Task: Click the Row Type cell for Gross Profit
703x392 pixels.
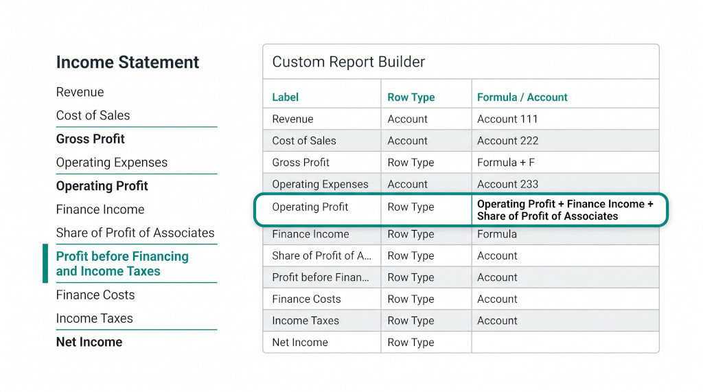Action: (426, 163)
